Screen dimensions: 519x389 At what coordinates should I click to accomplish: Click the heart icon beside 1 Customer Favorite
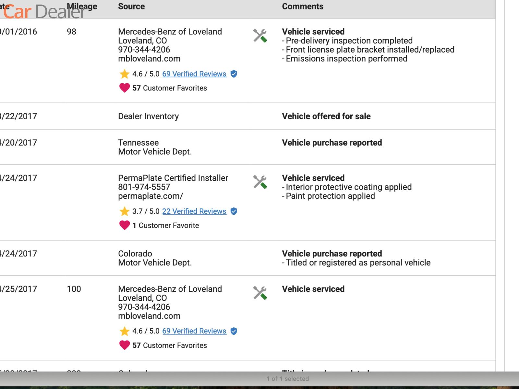click(124, 225)
